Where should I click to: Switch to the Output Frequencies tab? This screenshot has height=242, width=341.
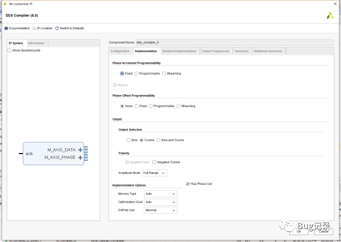pos(215,51)
